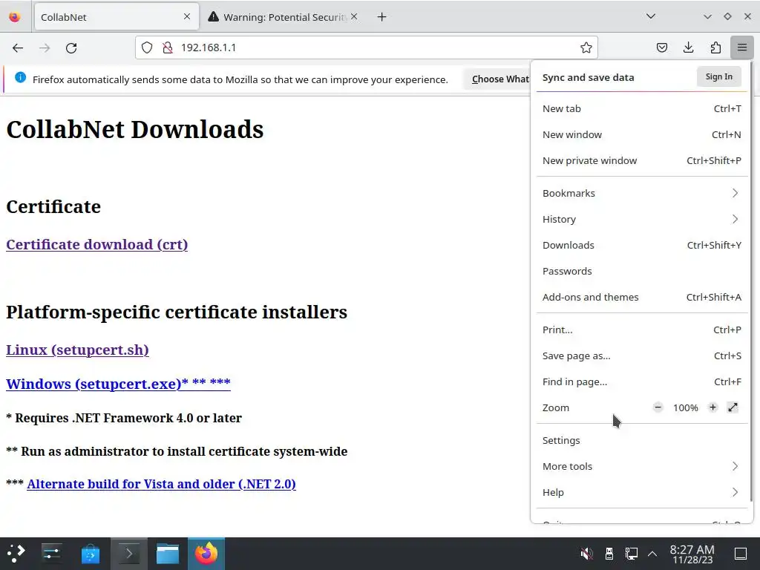The image size is (760, 570).
Task: Choose Find in page...
Action: [x=642, y=382]
